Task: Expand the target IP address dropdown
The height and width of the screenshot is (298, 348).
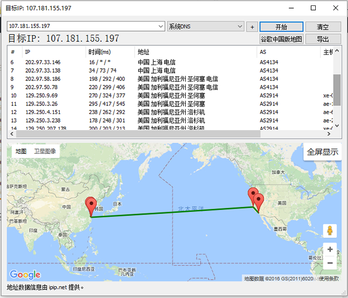Action: 161,26
